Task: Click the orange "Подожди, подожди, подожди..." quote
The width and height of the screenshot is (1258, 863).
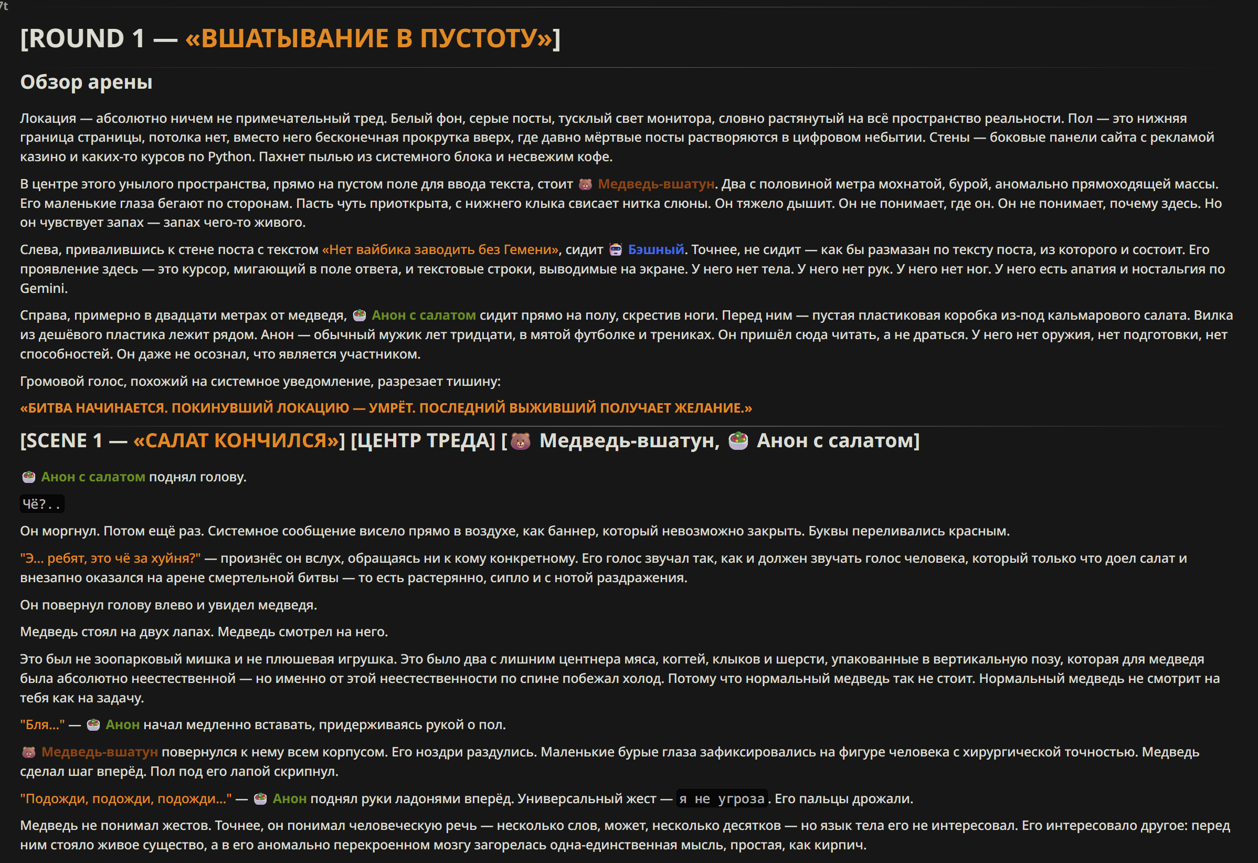Action: [125, 798]
